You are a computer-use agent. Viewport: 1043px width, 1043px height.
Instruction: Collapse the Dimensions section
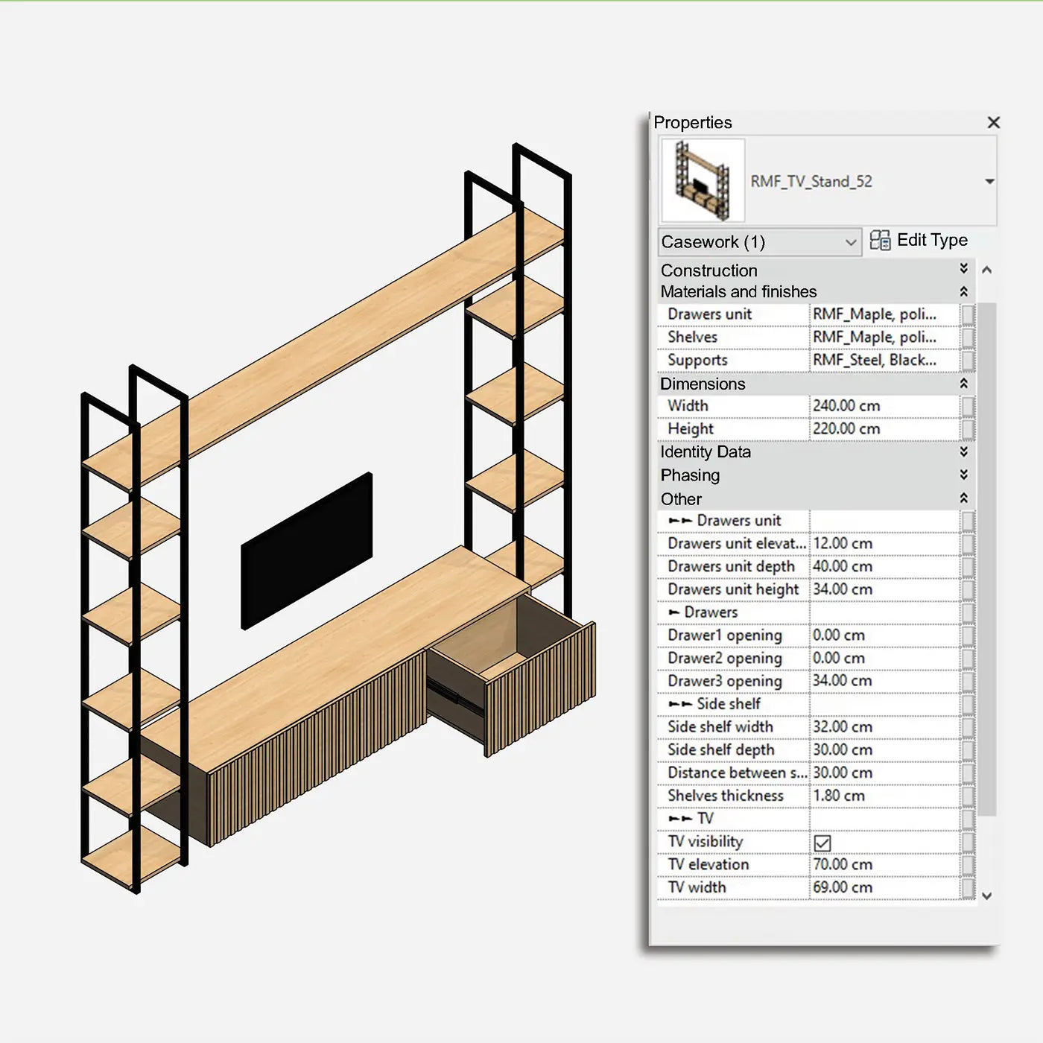pyautogui.click(x=963, y=384)
